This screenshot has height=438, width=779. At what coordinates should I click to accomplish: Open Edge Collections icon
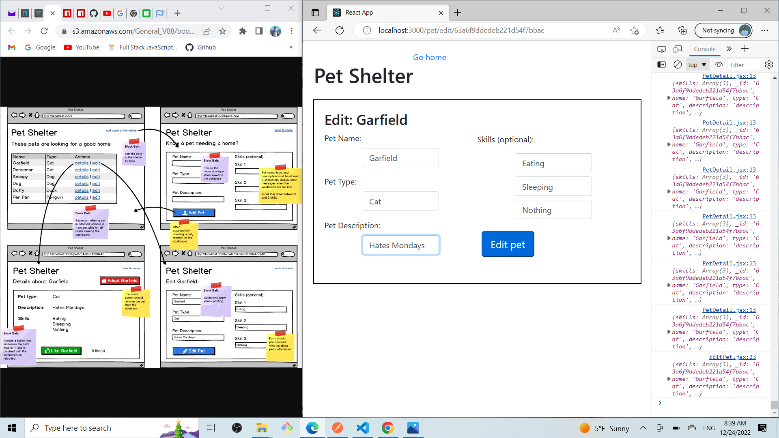682,30
